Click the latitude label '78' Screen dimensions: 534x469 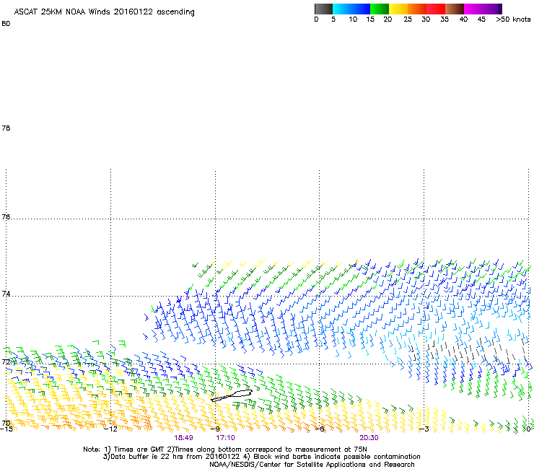6,128
